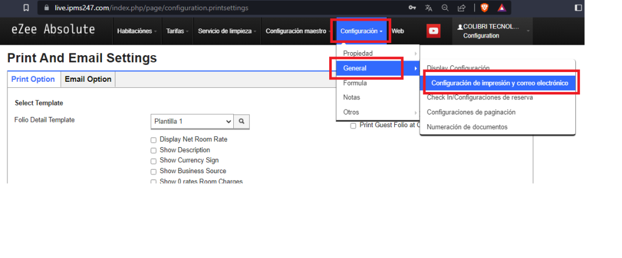This screenshot has height=258, width=622.
Task: Select General menu entry
Action: pos(378,68)
